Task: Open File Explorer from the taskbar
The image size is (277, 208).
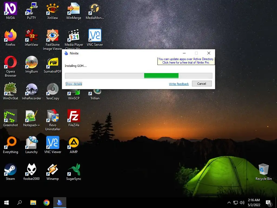Action: 33,203
